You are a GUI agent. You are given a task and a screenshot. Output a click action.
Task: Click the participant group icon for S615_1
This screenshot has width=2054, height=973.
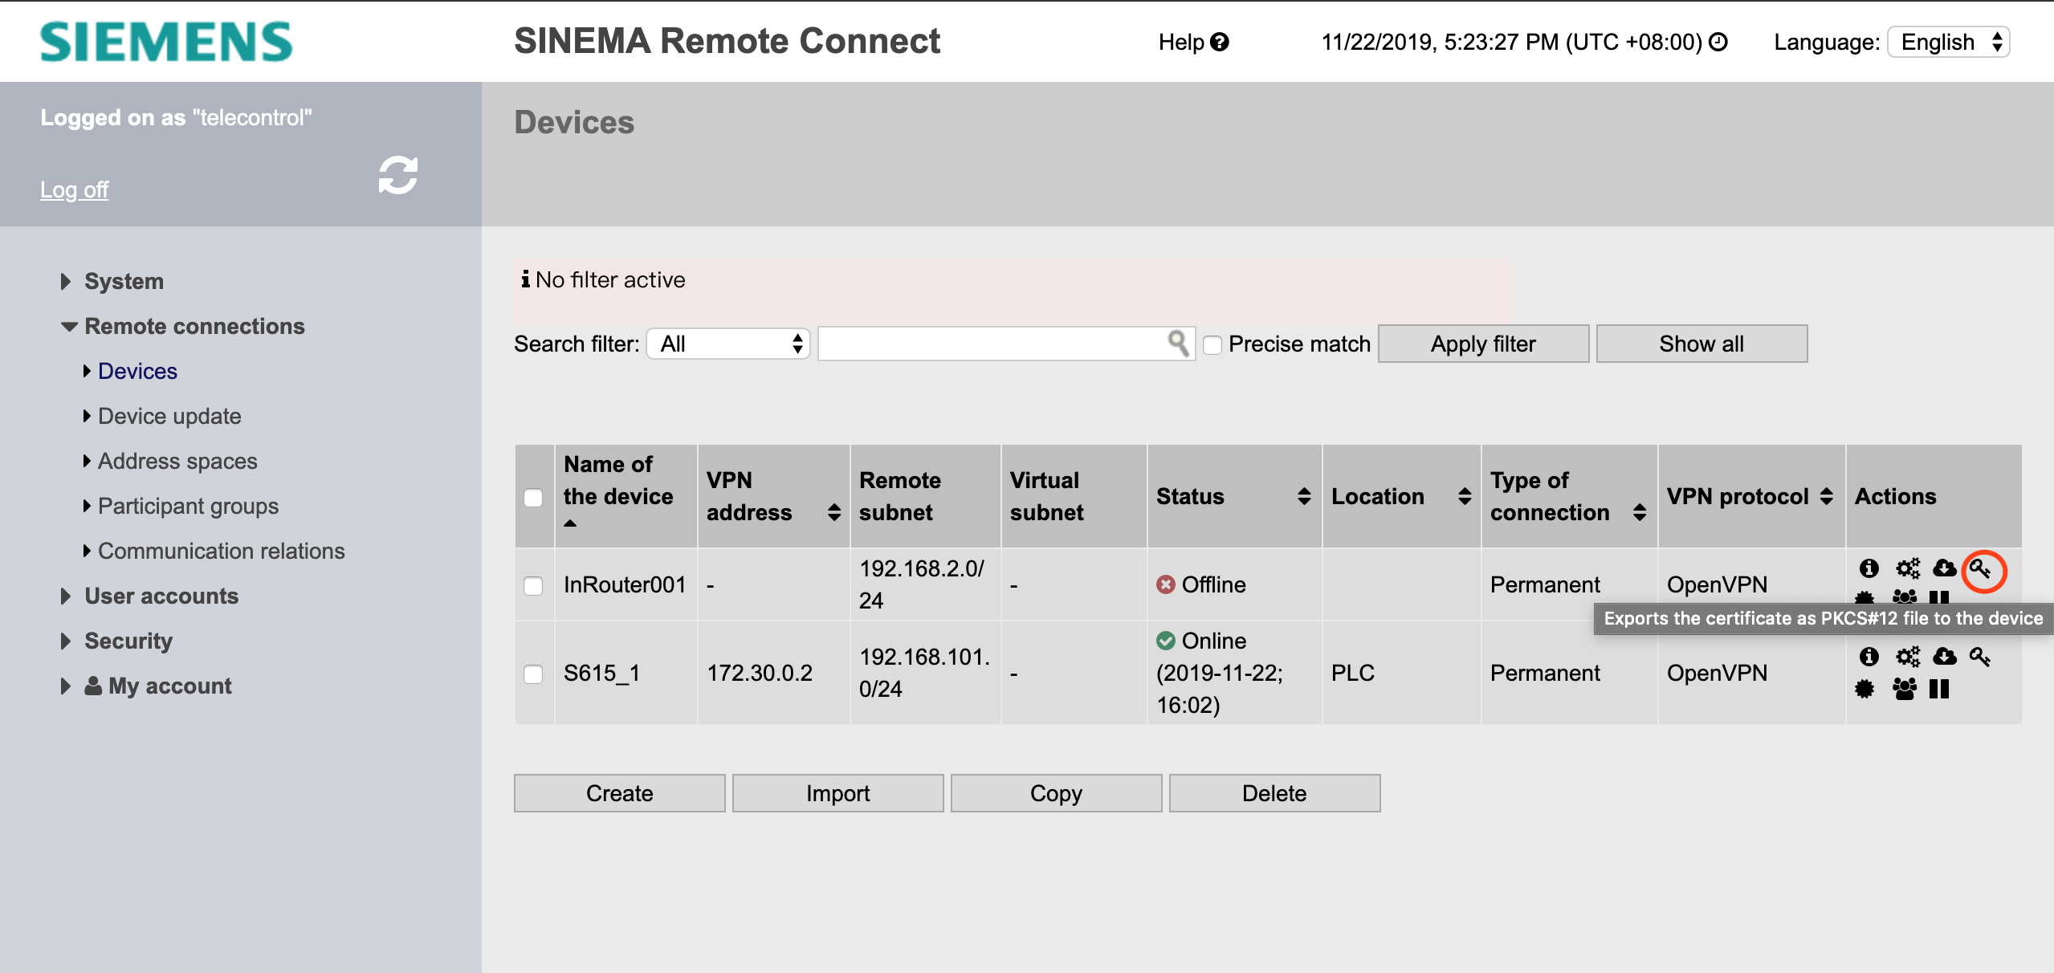(1904, 689)
